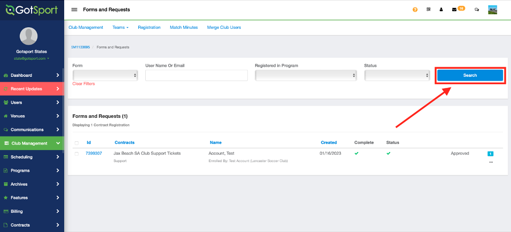Open the orange help question mark icon
Image resolution: width=511 pixels, height=232 pixels.
pos(415,10)
